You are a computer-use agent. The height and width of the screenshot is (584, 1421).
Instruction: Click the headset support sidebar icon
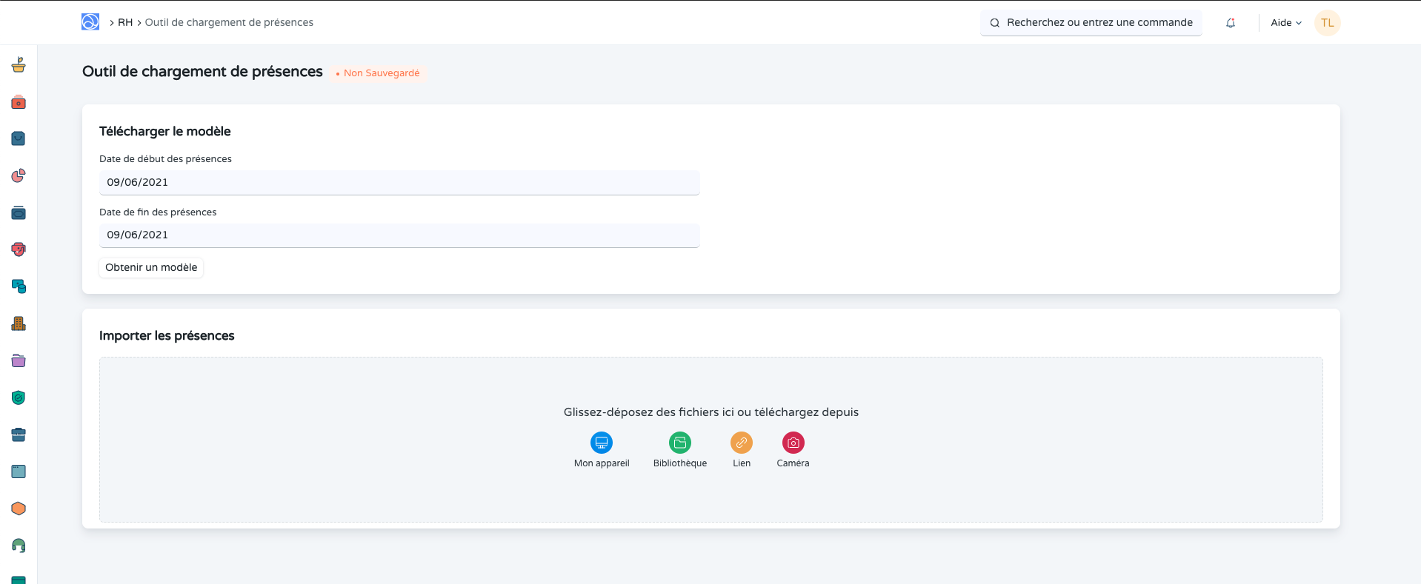pos(19,546)
